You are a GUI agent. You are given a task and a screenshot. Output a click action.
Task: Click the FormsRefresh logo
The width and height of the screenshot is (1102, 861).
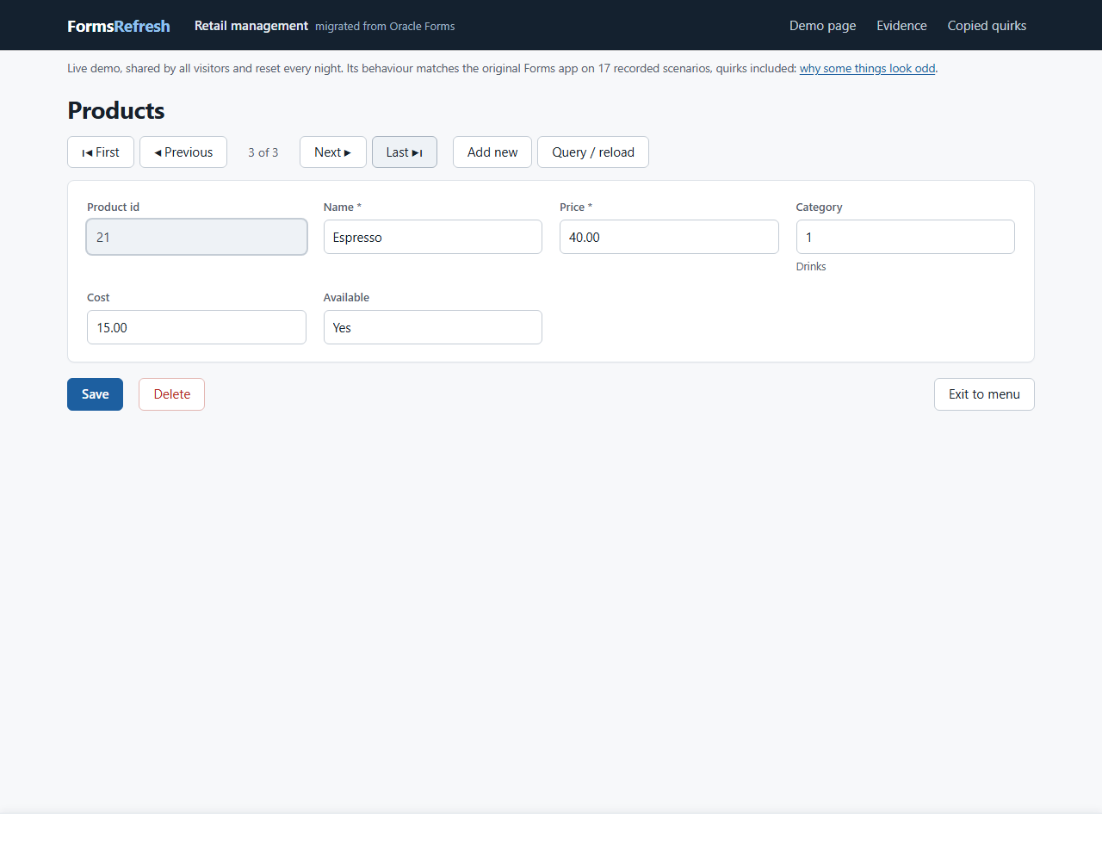pos(119,26)
